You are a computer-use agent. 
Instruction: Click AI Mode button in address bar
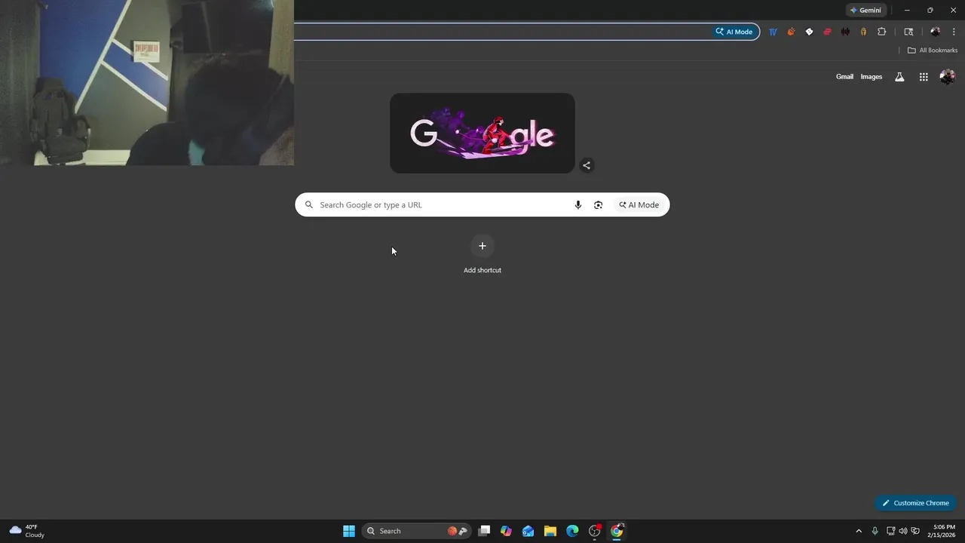tap(735, 32)
